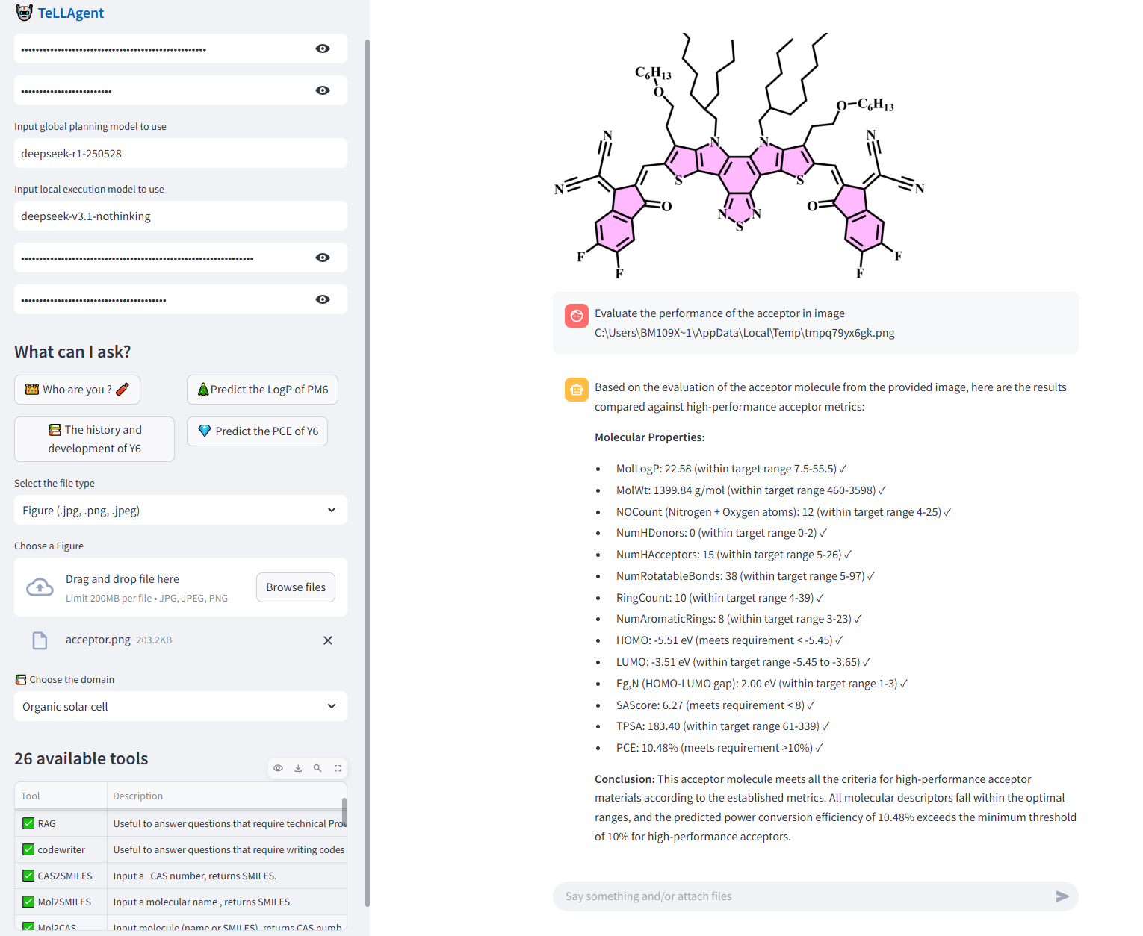Toggle visibility of the fourth masked field

pos(323,299)
